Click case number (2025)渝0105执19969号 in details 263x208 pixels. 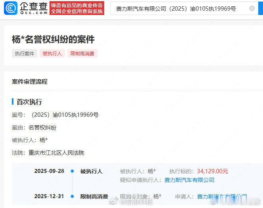[65, 115]
